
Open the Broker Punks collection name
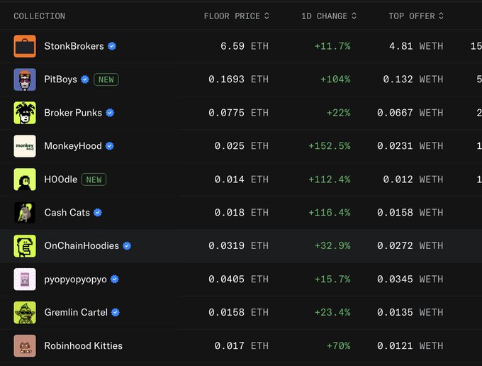tap(73, 113)
